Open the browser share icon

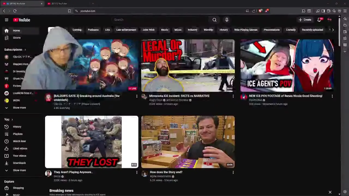(254, 11)
